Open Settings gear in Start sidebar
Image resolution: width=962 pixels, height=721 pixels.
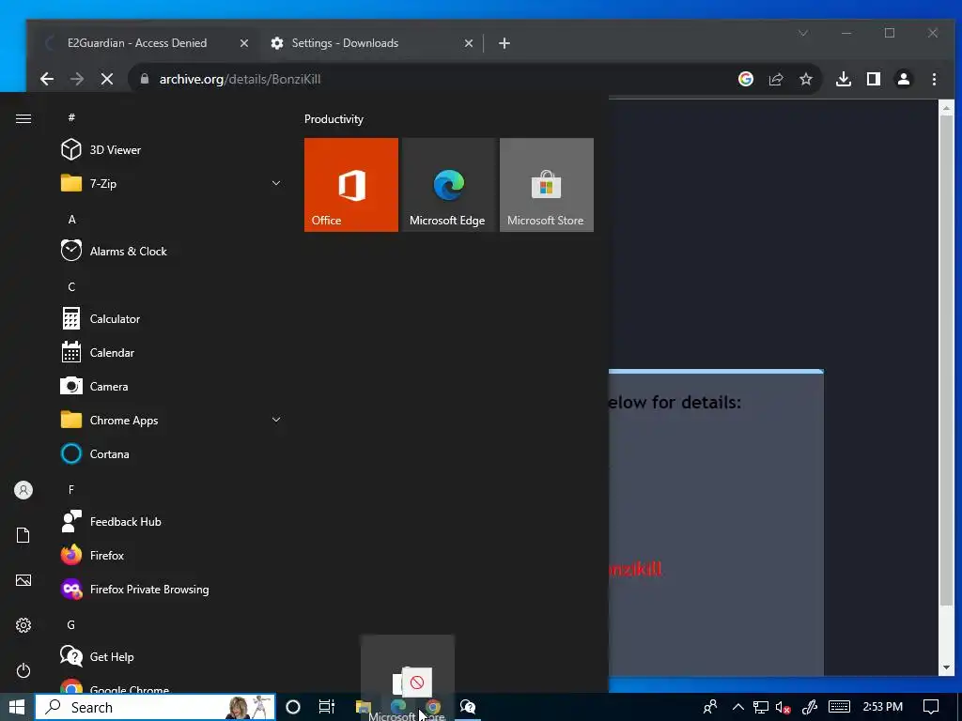(23, 625)
